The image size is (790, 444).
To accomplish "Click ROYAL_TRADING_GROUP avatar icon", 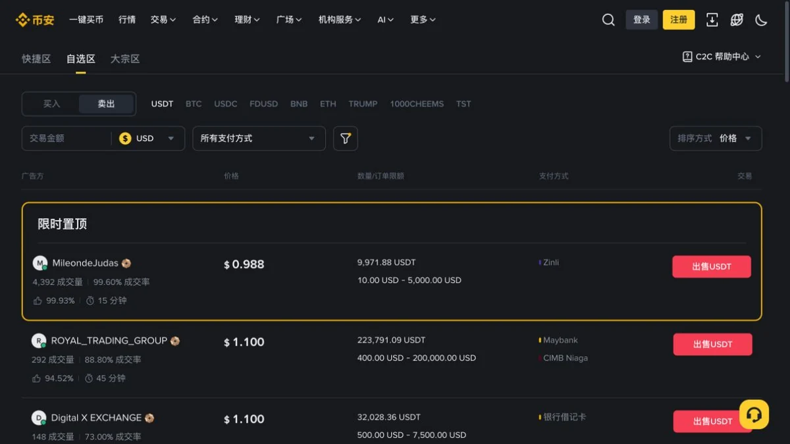I will [39, 341].
